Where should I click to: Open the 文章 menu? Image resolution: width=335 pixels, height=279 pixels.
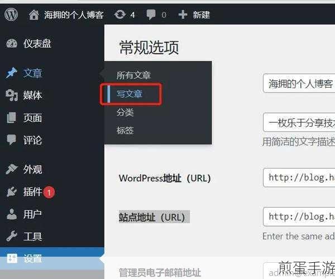pos(32,73)
